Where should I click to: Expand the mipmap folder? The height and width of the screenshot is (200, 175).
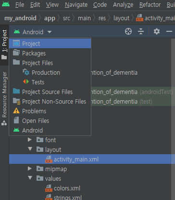(30, 169)
